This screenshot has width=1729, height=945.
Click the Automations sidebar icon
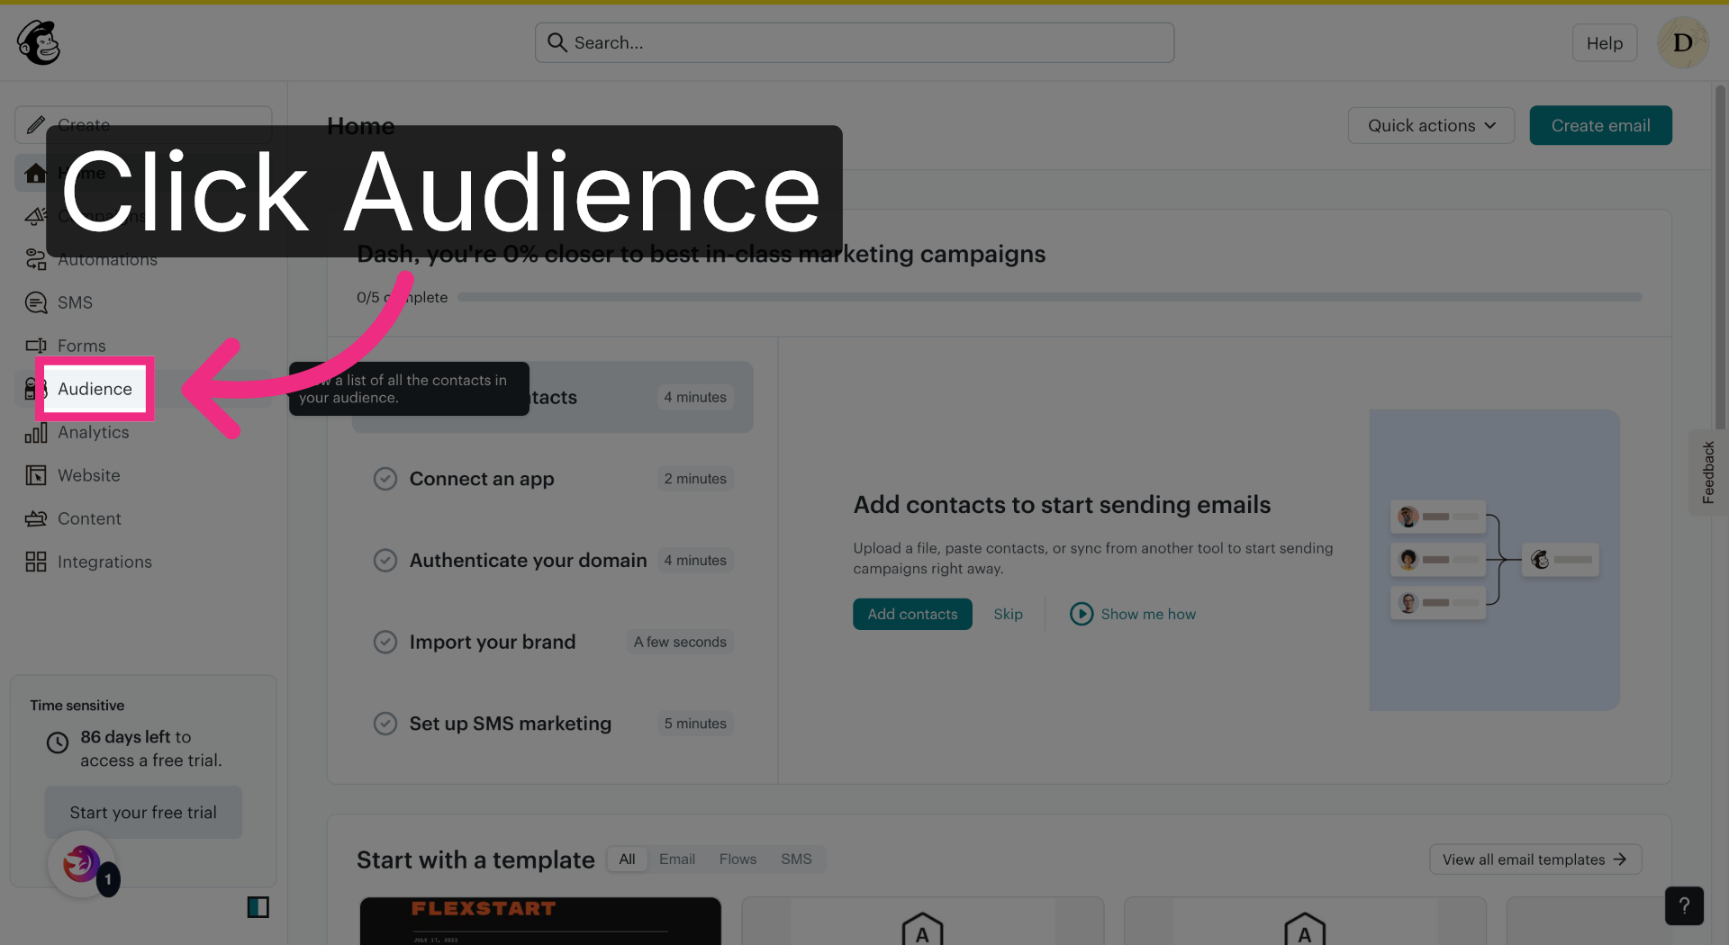[x=36, y=259]
